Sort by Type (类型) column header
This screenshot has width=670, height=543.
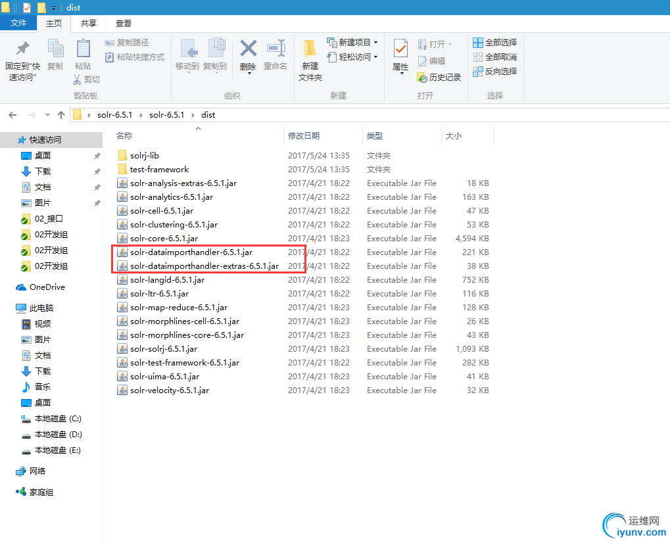click(x=374, y=136)
